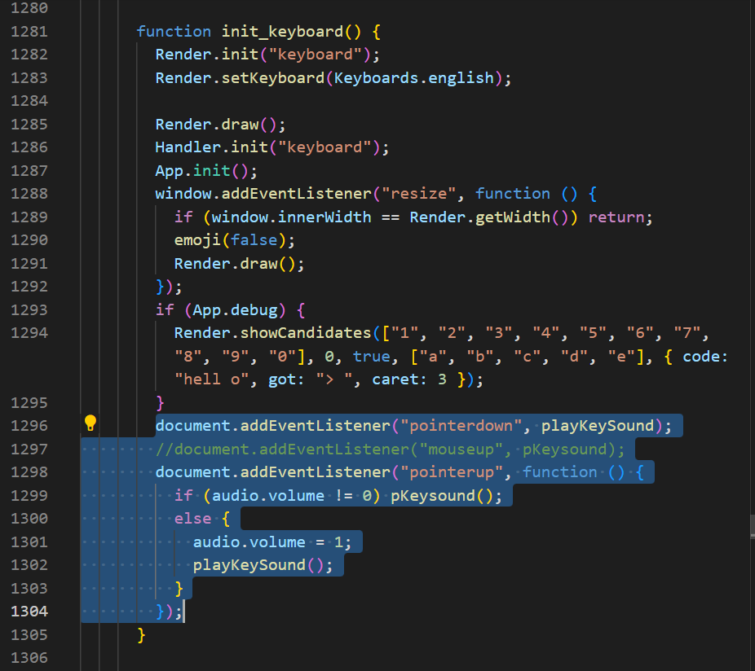Screen dimensions: 755x671
Task: Click on App.init() call
Action: (206, 171)
